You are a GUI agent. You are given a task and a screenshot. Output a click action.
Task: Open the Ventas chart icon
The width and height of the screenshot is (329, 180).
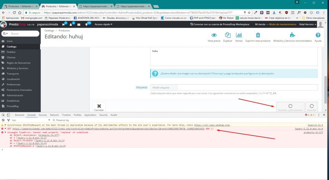239,35
